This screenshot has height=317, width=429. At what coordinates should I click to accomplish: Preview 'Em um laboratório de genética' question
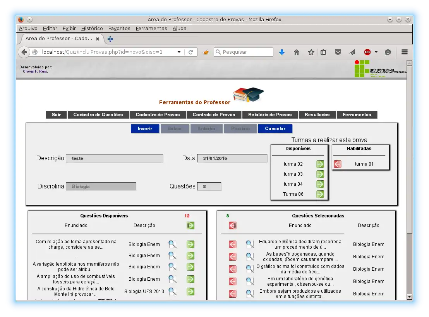point(249,281)
